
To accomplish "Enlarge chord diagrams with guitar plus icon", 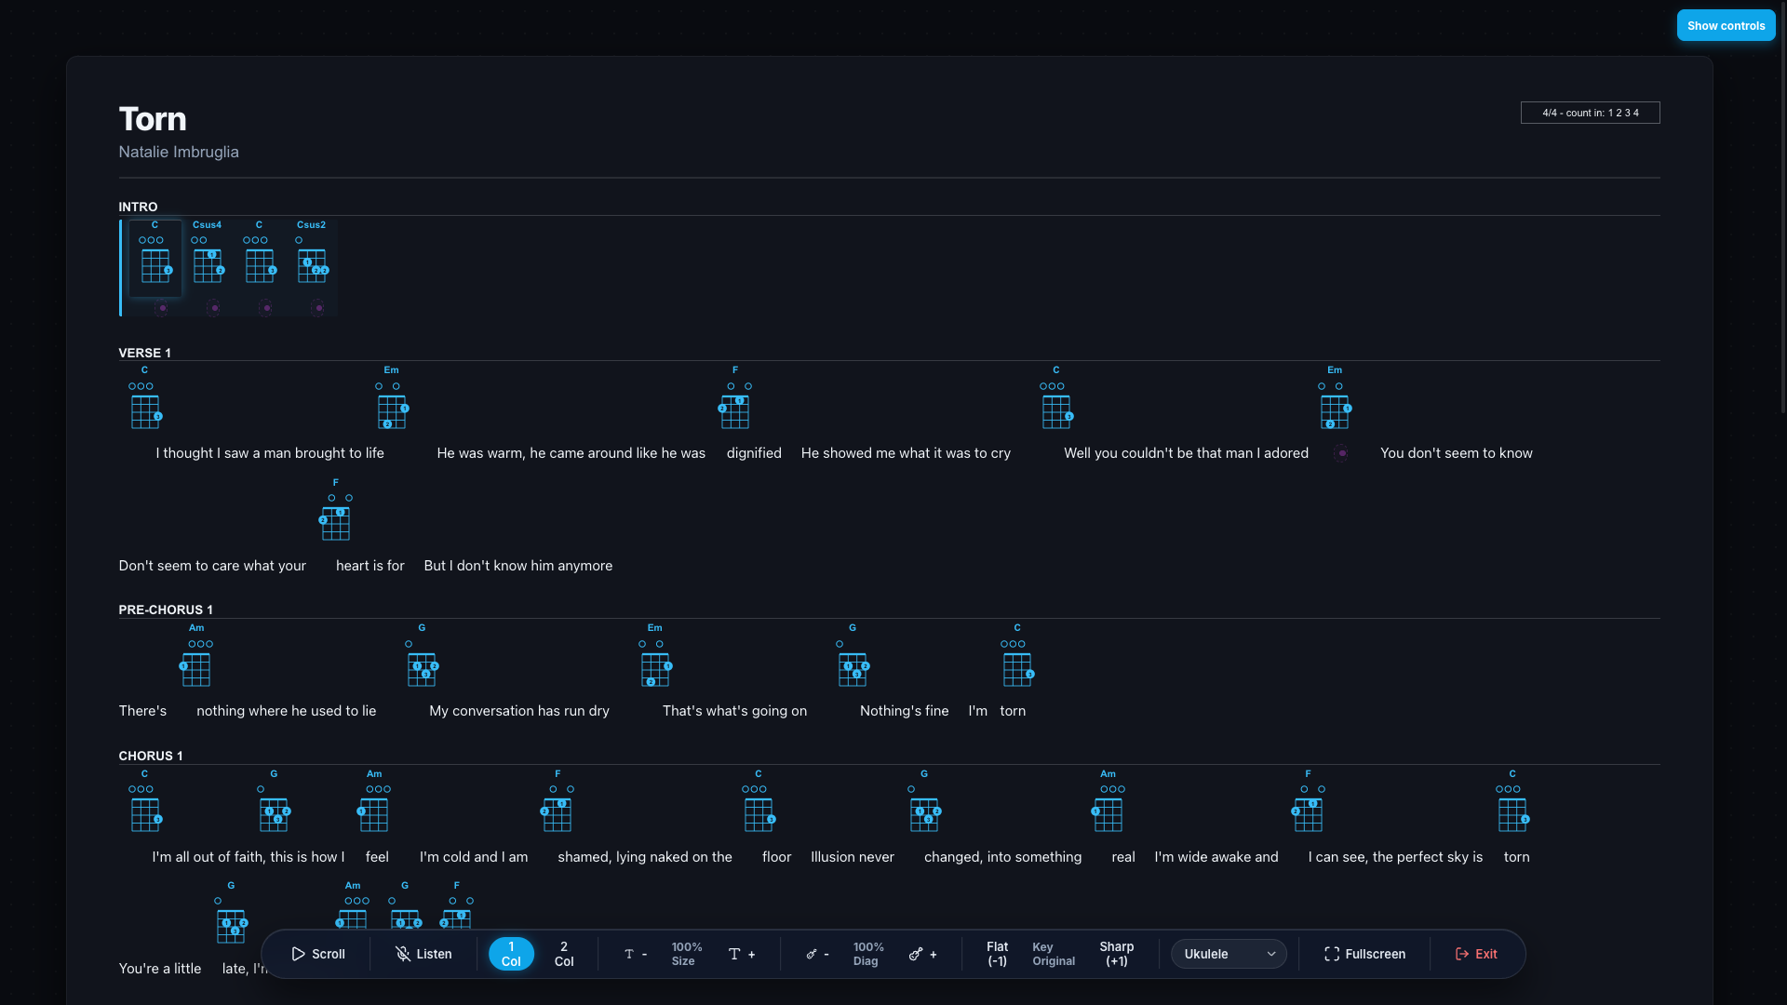I will click(923, 954).
